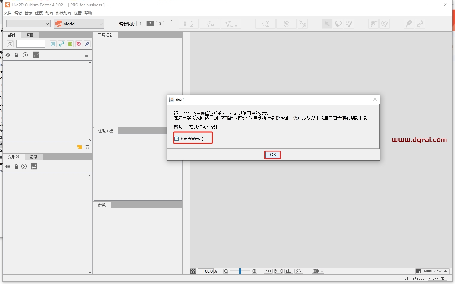This screenshot has width=455, height=284.
Task: Click the zoom out magnifier
Action: click(226, 271)
